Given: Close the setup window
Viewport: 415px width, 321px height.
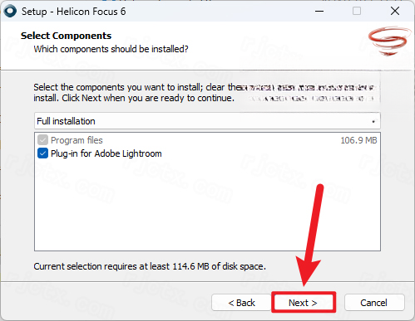Looking at the screenshot, I should click(395, 12).
